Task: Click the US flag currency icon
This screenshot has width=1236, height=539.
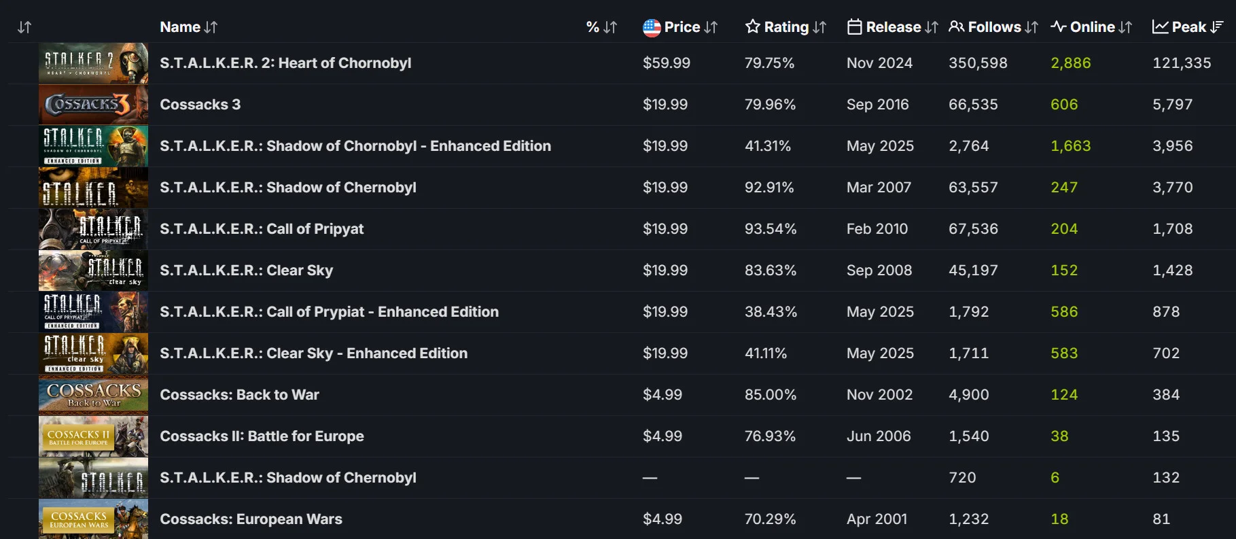Action: 652,27
